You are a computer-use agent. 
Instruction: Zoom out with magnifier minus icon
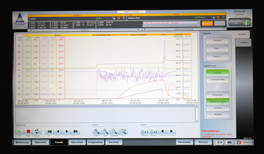pos(106,132)
